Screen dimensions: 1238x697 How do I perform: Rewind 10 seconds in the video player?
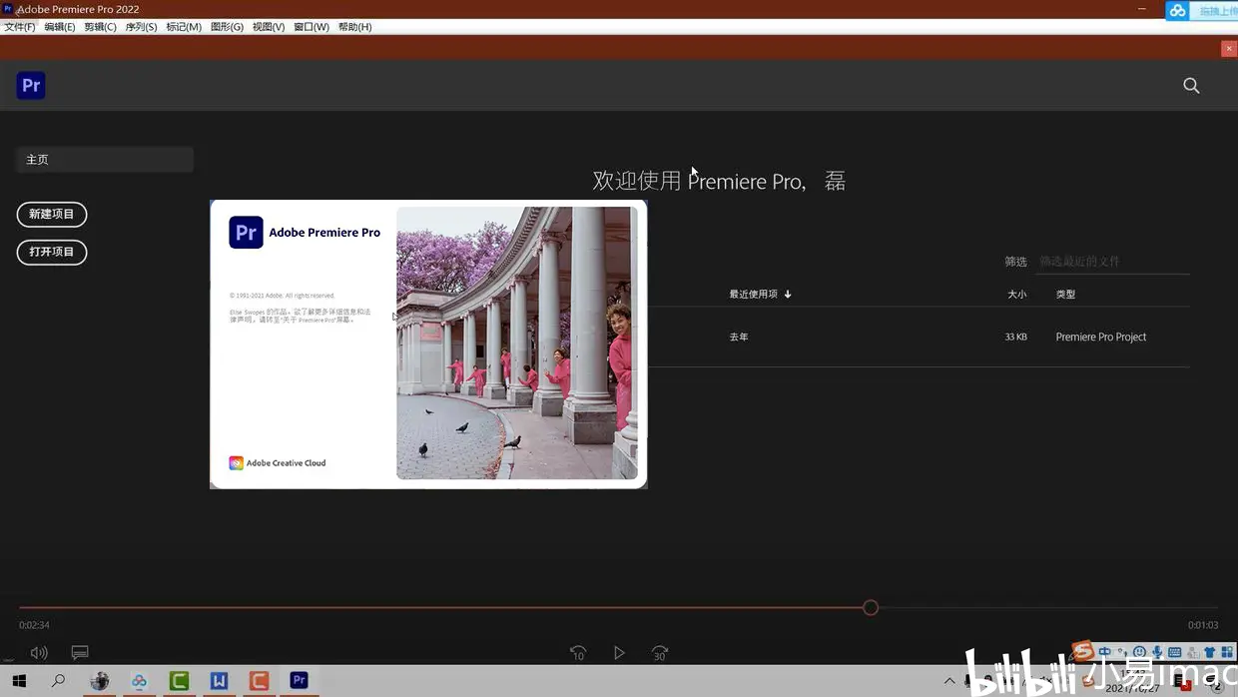(578, 653)
